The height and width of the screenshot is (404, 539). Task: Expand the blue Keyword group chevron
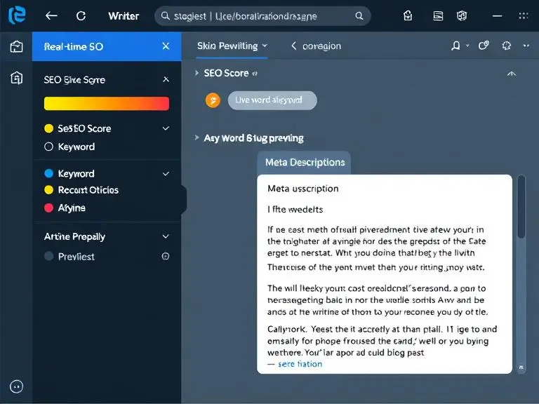pos(166,174)
